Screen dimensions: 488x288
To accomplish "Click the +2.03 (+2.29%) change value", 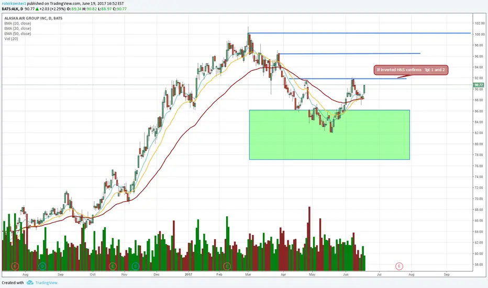I will pos(52,9).
